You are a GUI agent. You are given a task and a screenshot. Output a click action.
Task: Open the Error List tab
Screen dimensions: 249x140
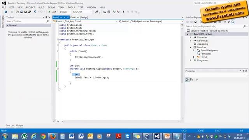coord(10,125)
